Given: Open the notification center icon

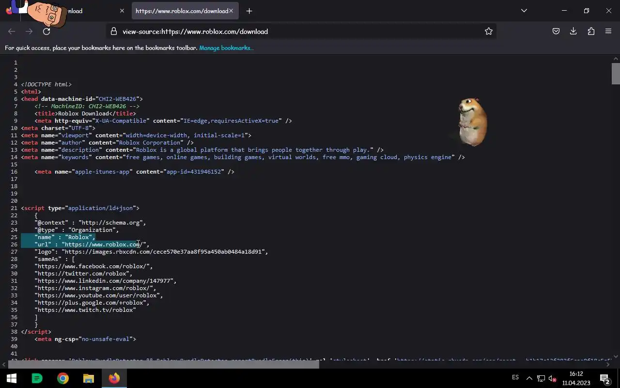Looking at the screenshot, I should click(604, 378).
